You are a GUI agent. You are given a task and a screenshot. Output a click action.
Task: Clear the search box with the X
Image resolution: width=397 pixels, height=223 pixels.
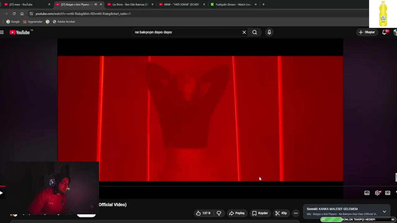pos(244,32)
